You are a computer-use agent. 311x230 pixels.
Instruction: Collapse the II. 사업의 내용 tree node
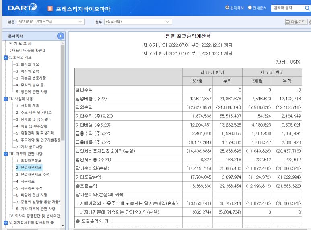[x=6, y=99]
